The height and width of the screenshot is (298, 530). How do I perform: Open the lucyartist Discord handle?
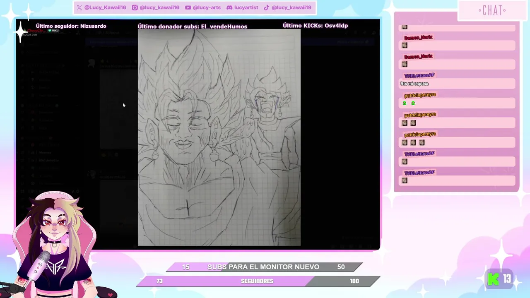[246, 7]
